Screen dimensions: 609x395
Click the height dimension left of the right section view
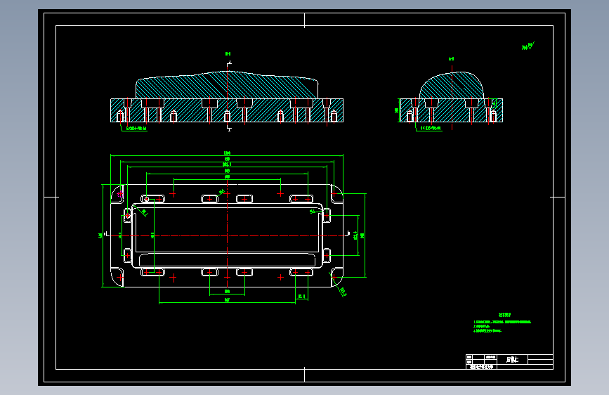tap(397, 110)
